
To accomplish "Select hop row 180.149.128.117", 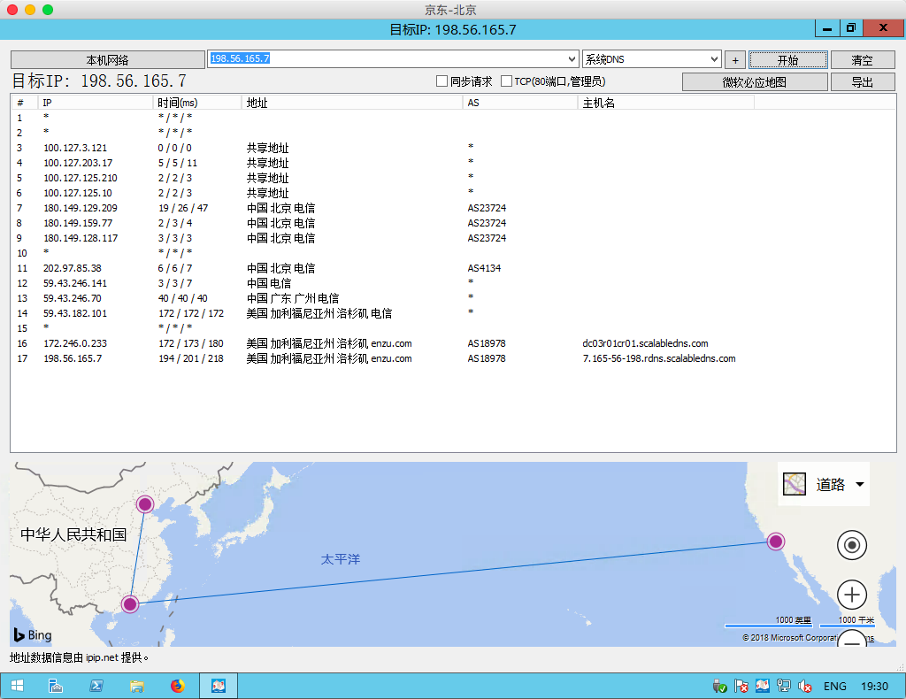I will click(x=453, y=238).
